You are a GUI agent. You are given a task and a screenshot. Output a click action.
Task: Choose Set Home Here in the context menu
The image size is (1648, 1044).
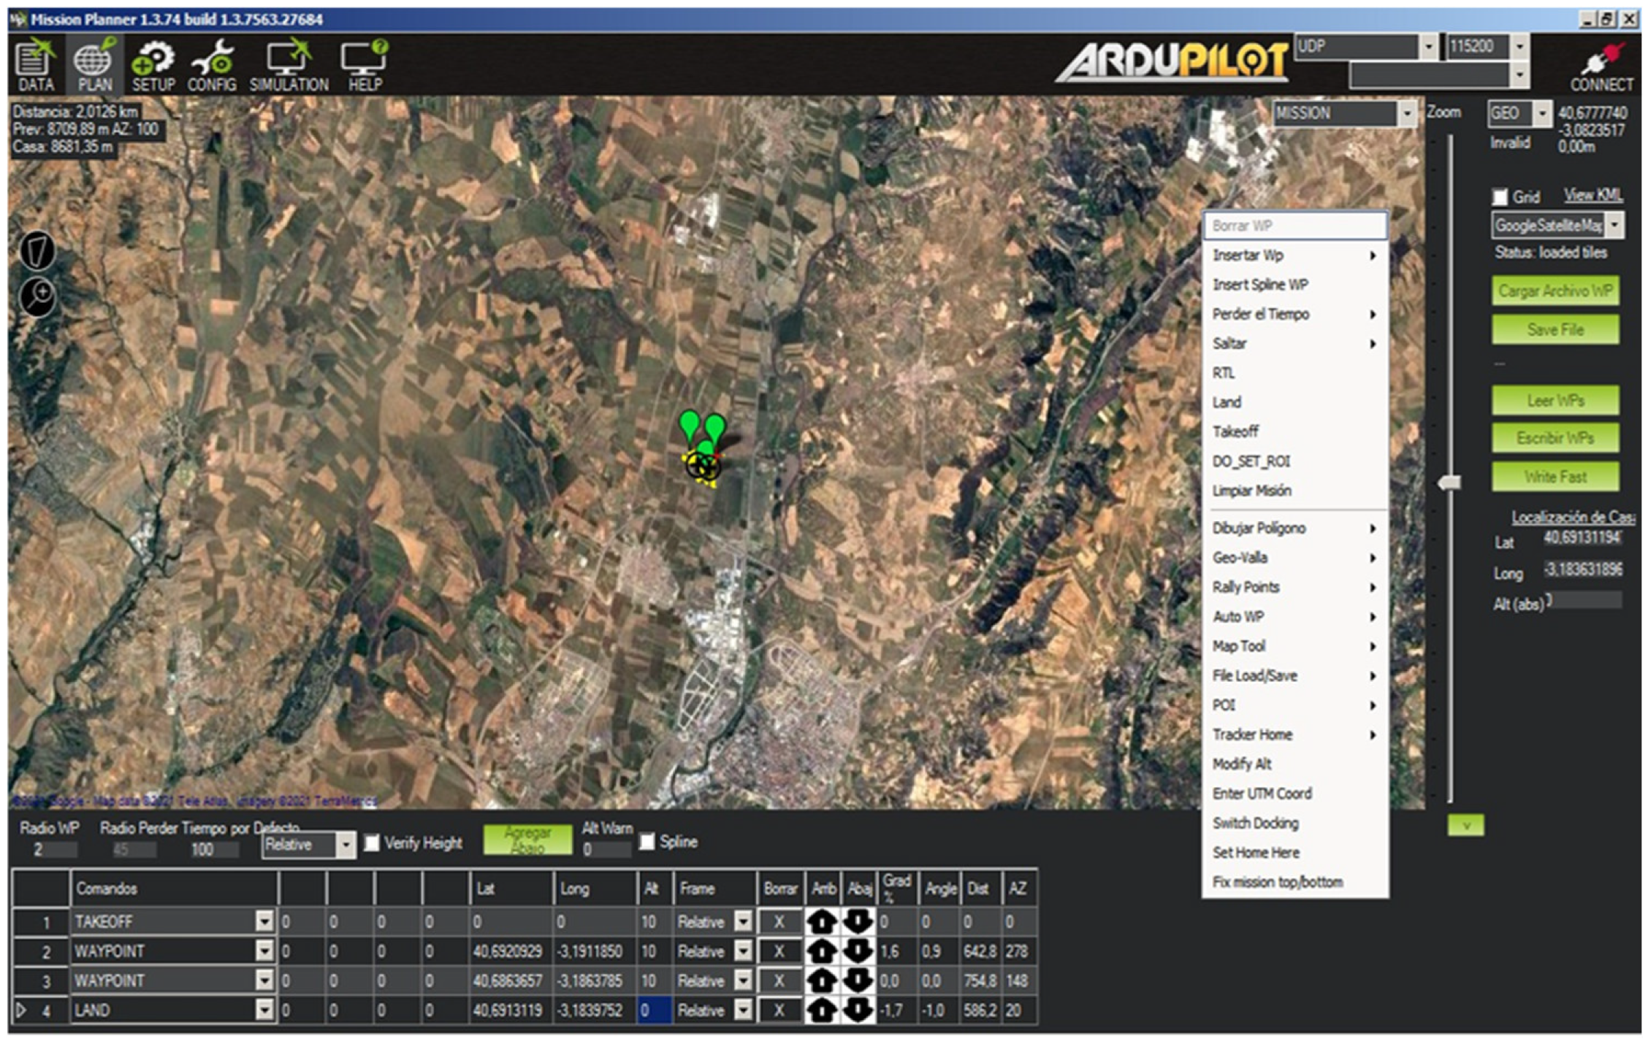point(1255,852)
